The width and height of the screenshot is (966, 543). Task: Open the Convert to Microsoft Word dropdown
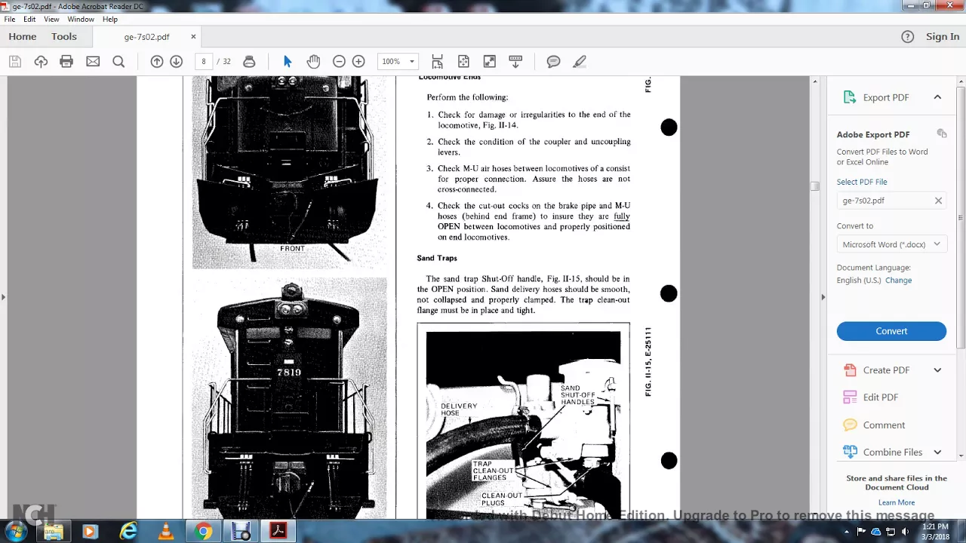click(x=891, y=244)
